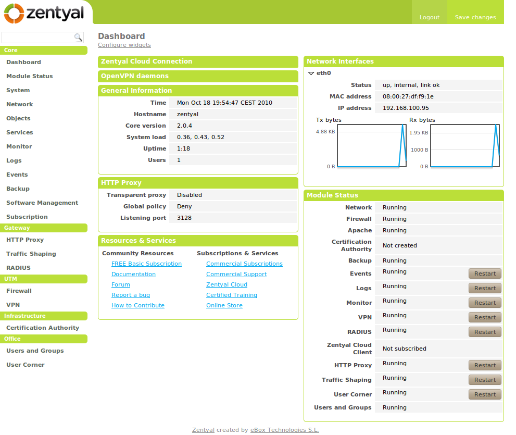Collapse the eth0 interface triangle
The image size is (516, 435).
tap(311, 73)
